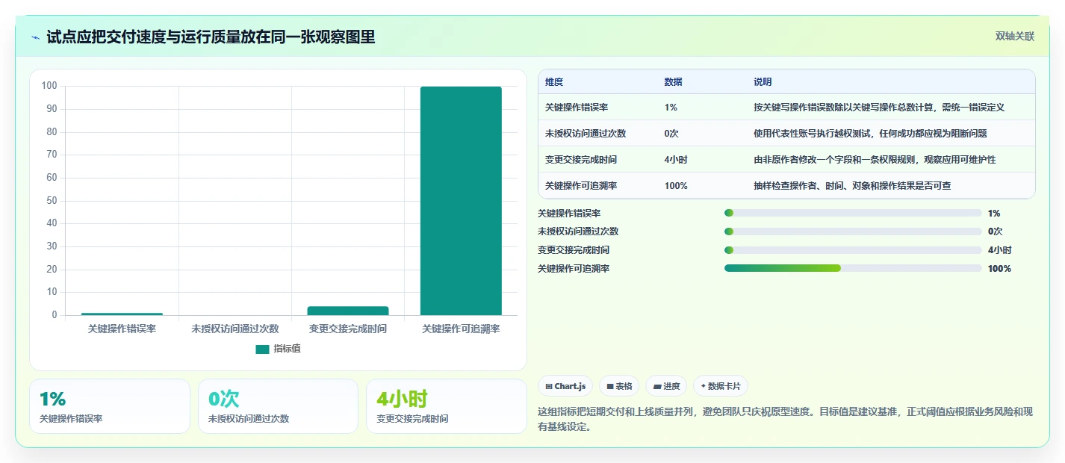Click the 4小时 value in table
The width and height of the screenshot is (1065, 463).
tap(676, 160)
